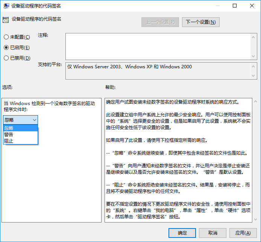261x242 pixels.
Task: Confirm with the 确定 button
Action: coord(182,233)
